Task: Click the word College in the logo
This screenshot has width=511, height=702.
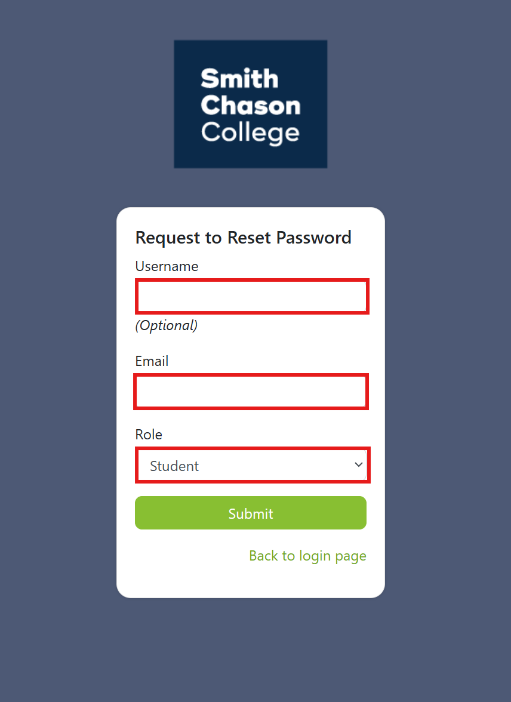Action: [250, 134]
